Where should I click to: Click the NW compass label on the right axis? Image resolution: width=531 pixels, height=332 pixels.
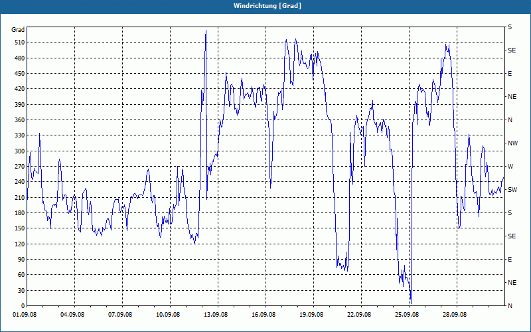[x=512, y=143]
